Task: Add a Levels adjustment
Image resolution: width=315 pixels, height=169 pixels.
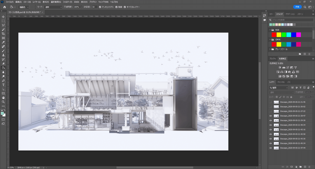Action: click(x=283, y=68)
